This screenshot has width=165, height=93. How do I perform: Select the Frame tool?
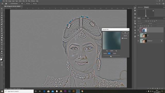(x=2, y=20)
